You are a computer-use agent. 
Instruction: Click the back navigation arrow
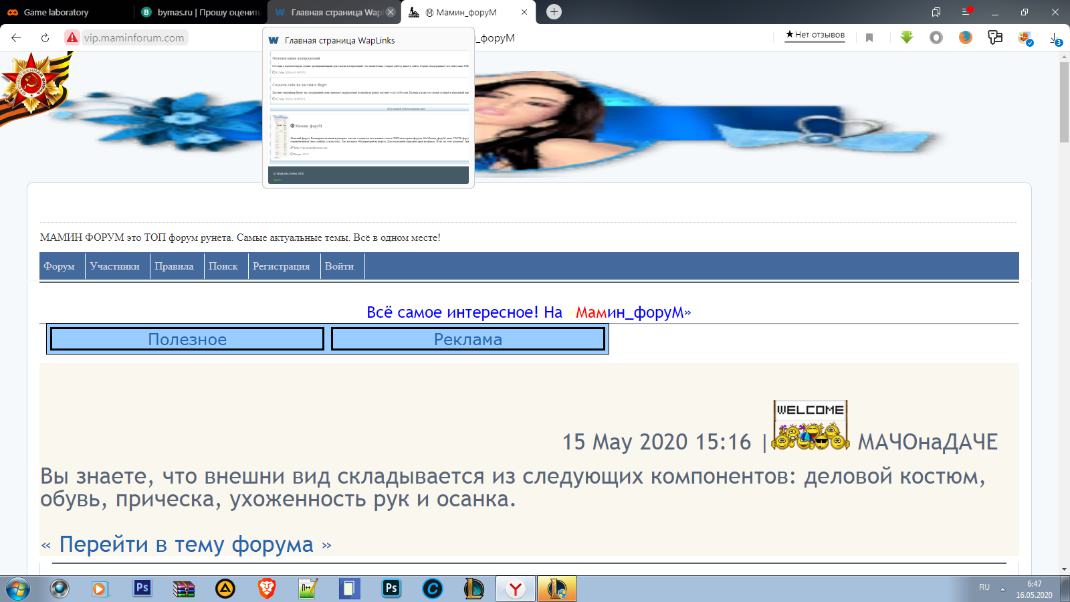tap(16, 38)
